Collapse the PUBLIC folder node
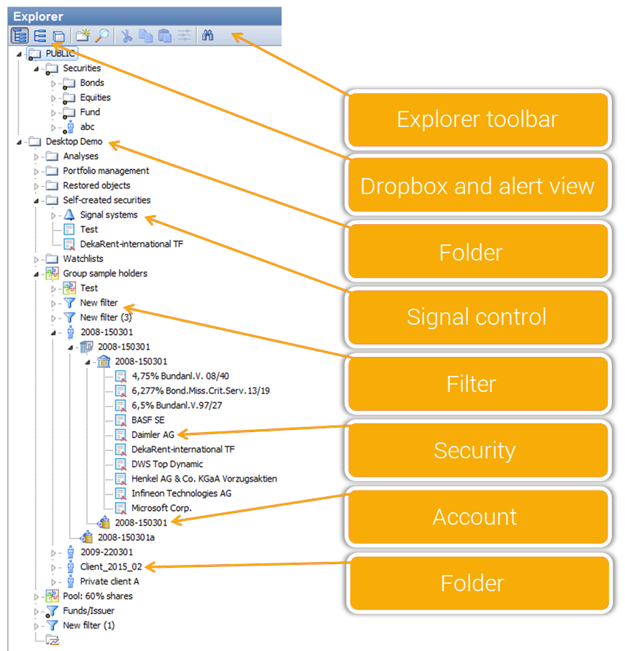The width and height of the screenshot is (625, 651). [18, 54]
